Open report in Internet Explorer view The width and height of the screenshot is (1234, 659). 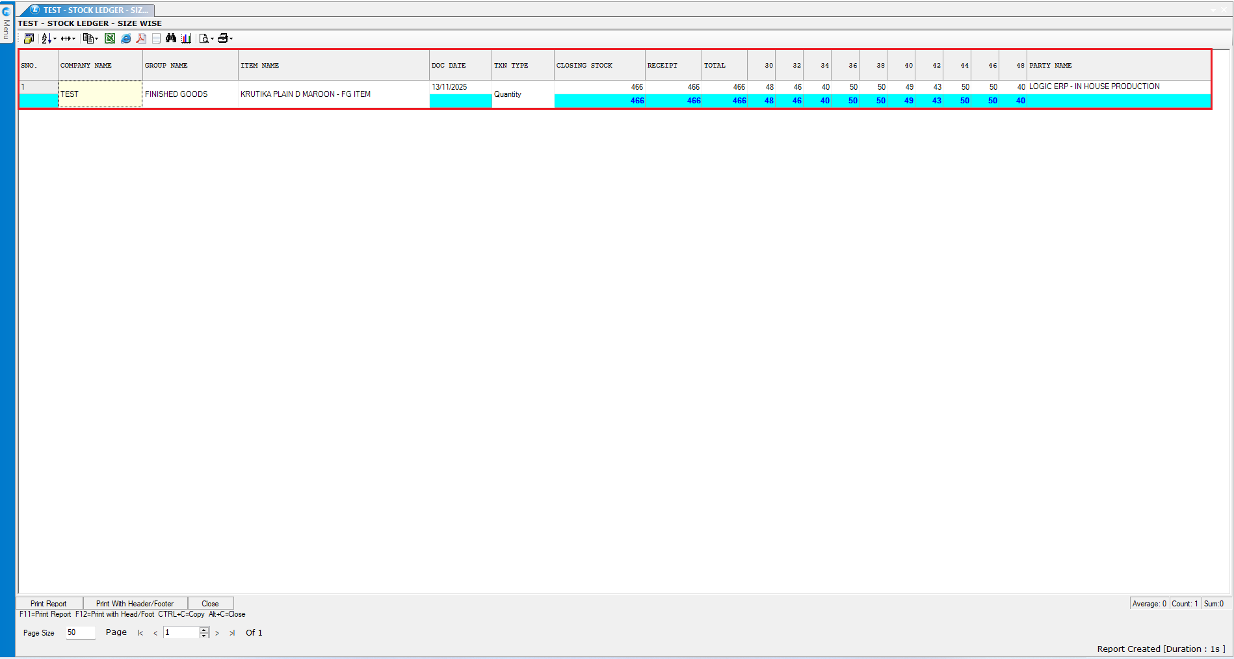125,38
